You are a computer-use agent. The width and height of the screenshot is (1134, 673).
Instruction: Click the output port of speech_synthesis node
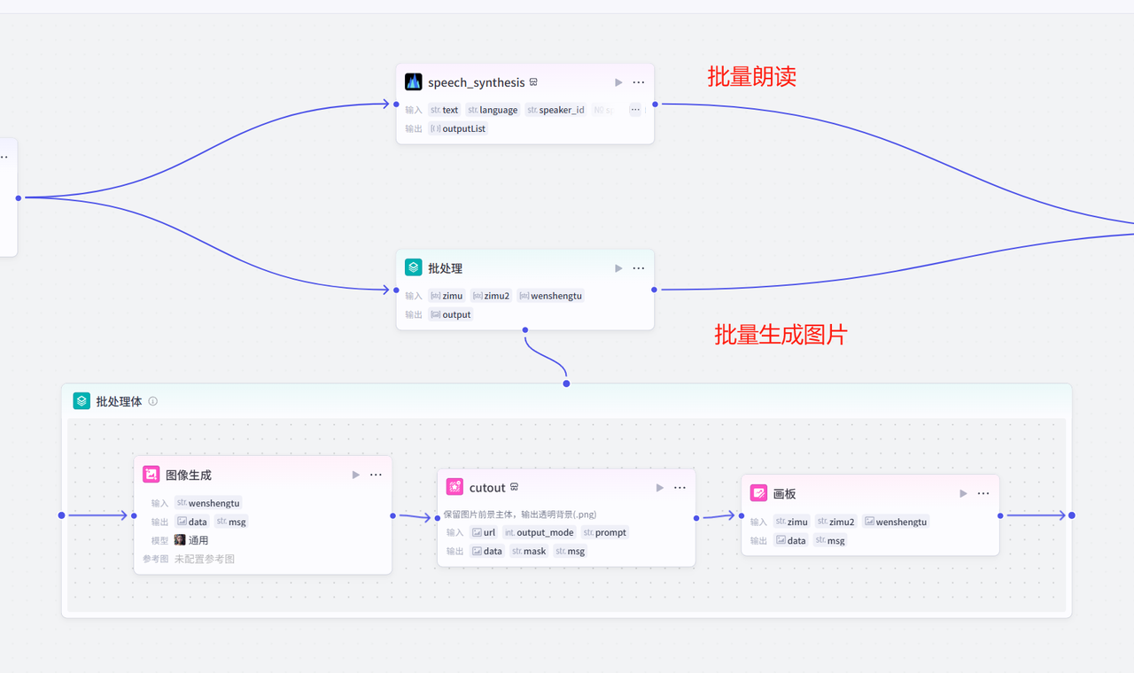[x=655, y=104]
